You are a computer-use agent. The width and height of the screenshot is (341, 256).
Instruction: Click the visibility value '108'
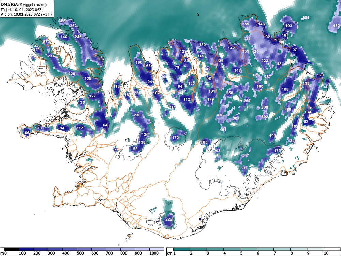point(285,89)
